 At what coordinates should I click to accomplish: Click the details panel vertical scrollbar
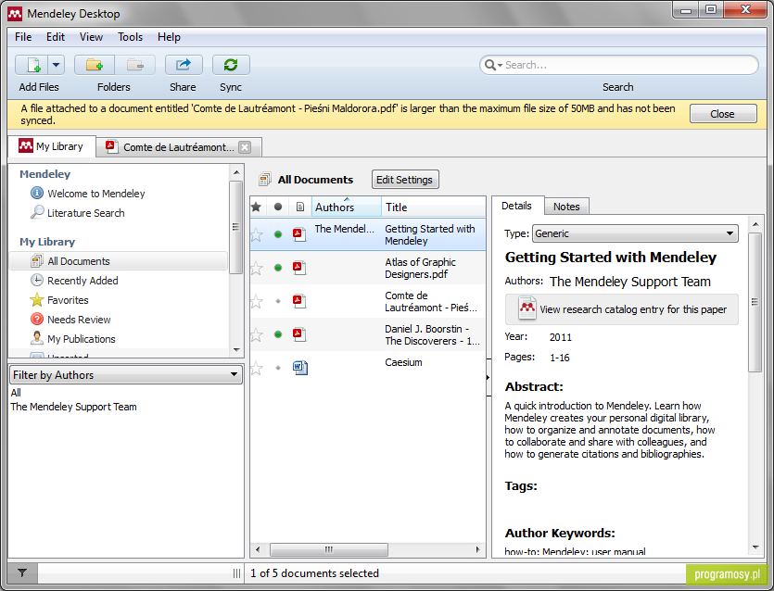(755, 302)
